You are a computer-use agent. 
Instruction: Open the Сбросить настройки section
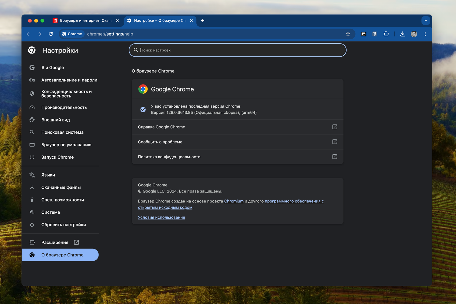tap(60, 225)
